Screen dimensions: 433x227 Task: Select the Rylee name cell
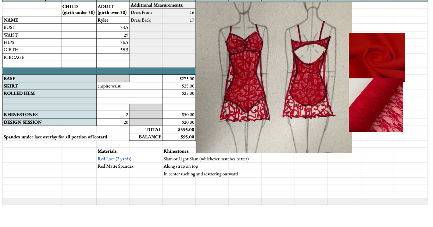point(113,20)
